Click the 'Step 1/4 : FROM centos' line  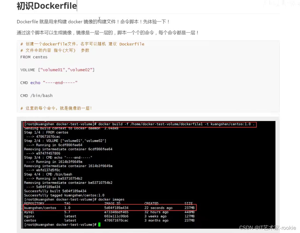point(46,132)
